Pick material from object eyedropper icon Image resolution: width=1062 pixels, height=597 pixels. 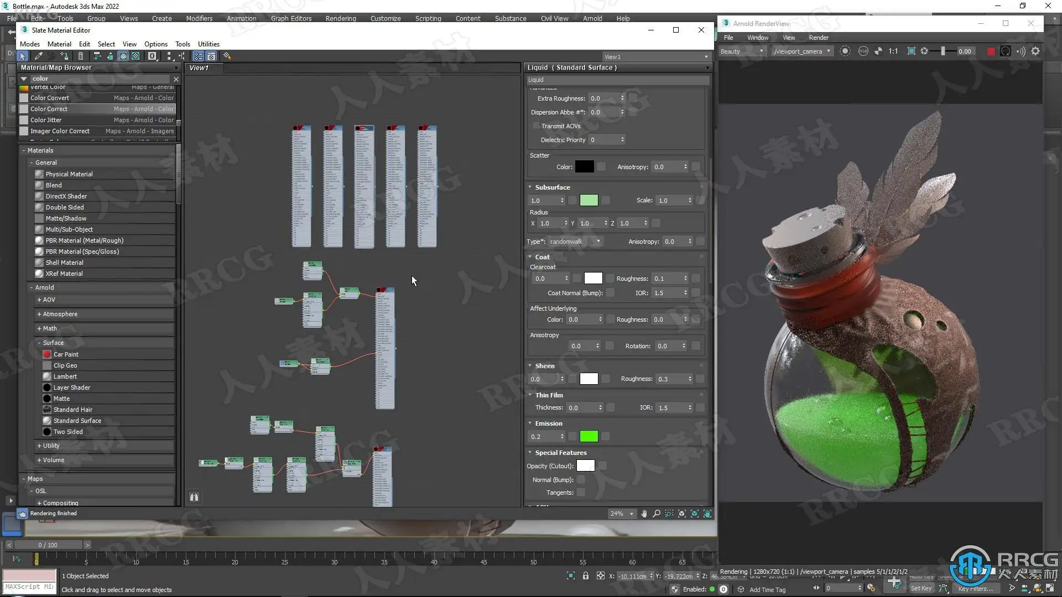point(38,56)
